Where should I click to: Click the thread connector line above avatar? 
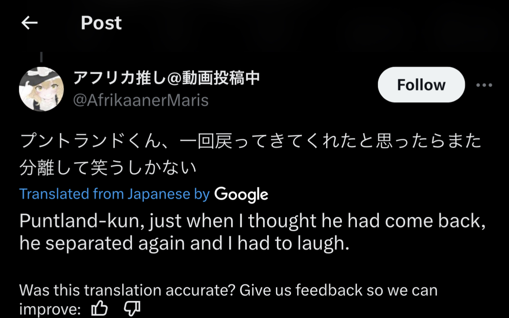pos(41,57)
